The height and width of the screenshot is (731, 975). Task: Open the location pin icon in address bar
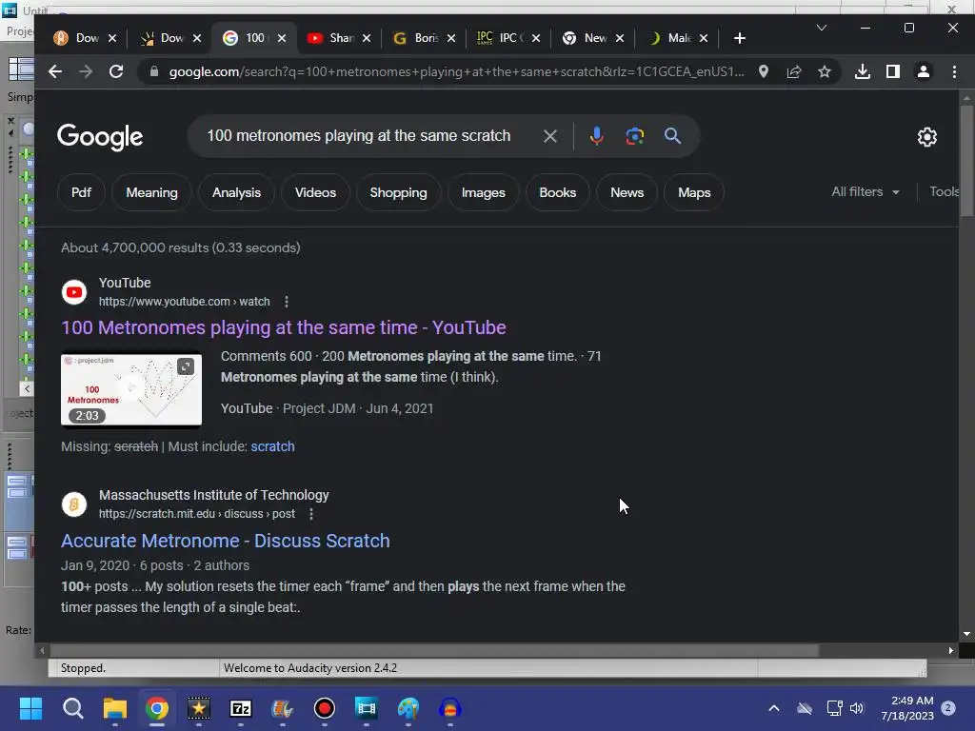pos(763,71)
